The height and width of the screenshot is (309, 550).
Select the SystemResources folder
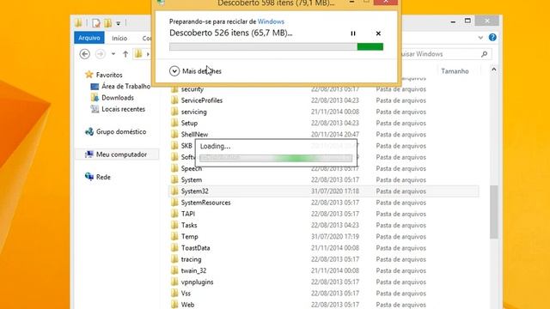click(x=205, y=203)
